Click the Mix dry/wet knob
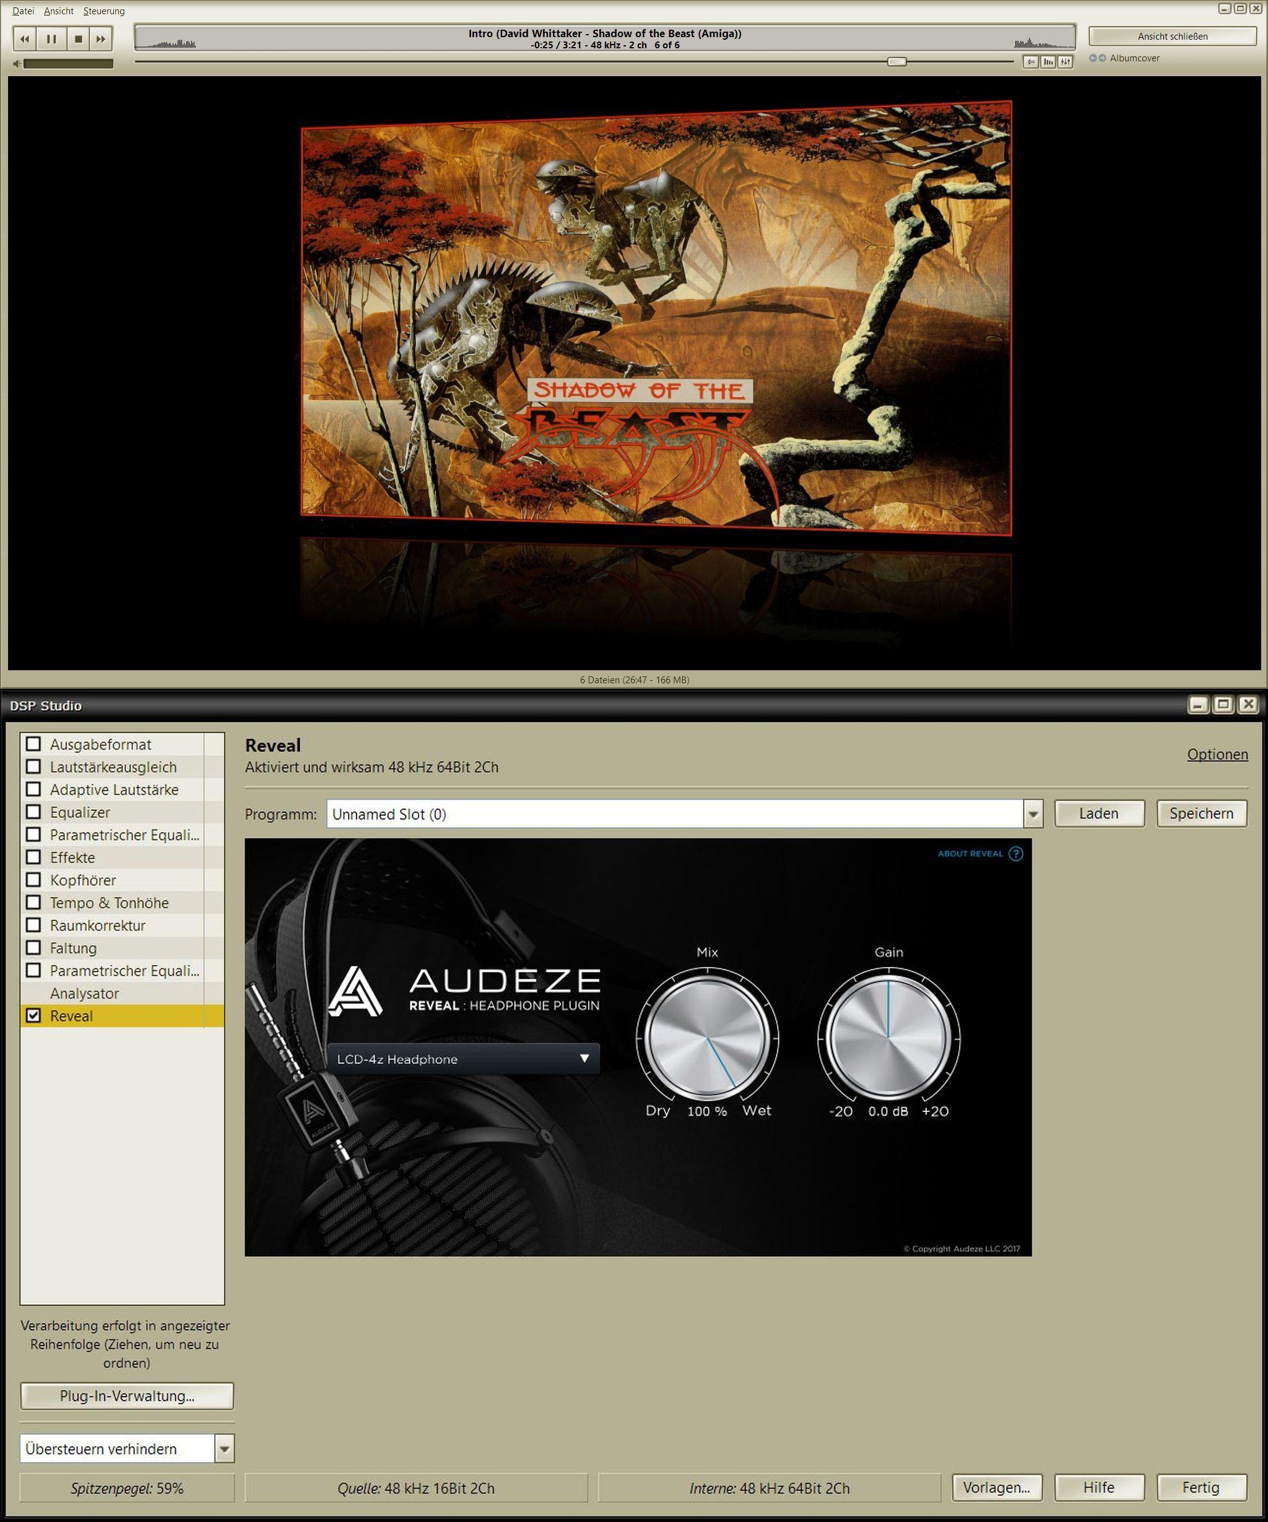 coord(707,1038)
